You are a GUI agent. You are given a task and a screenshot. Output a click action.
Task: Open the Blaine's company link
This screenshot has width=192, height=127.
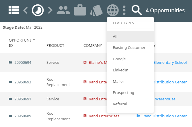pyautogui.click(x=98, y=62)
